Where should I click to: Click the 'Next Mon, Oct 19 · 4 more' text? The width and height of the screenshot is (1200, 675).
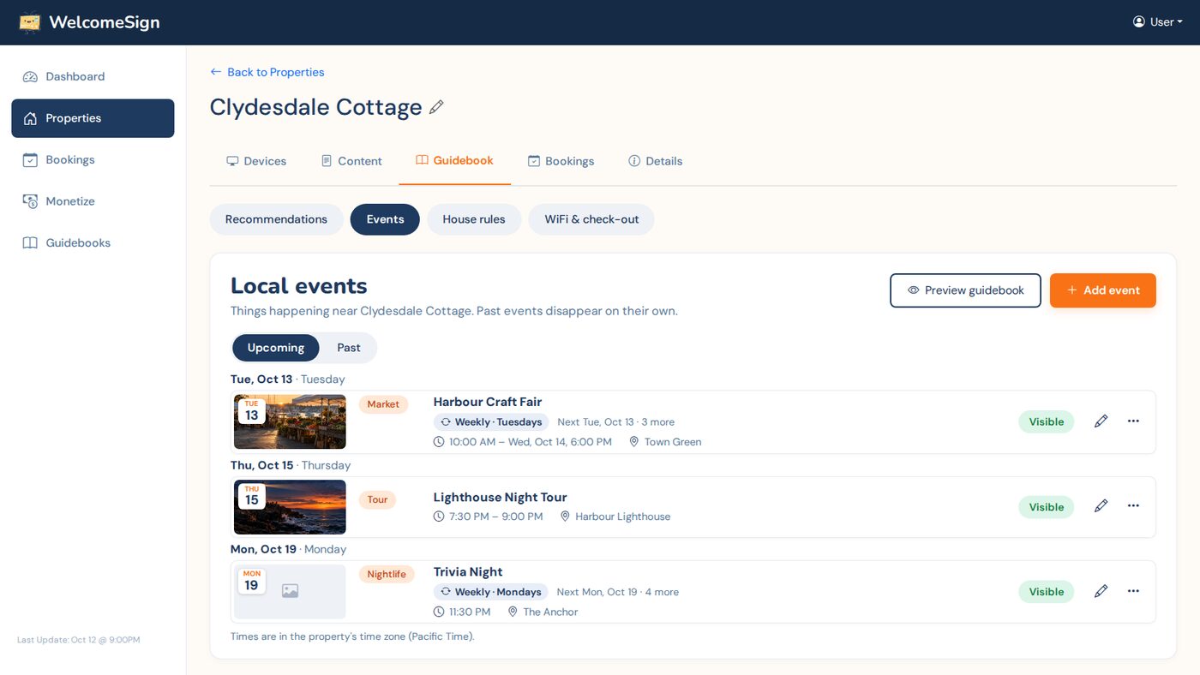tap(617, 592)
